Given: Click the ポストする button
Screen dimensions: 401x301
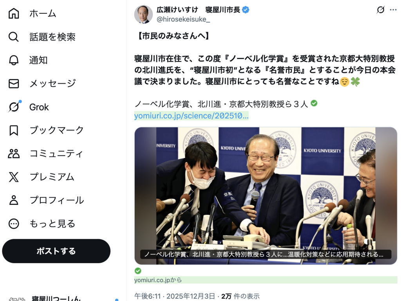Looking at the screenshot, I should [56, 251].
